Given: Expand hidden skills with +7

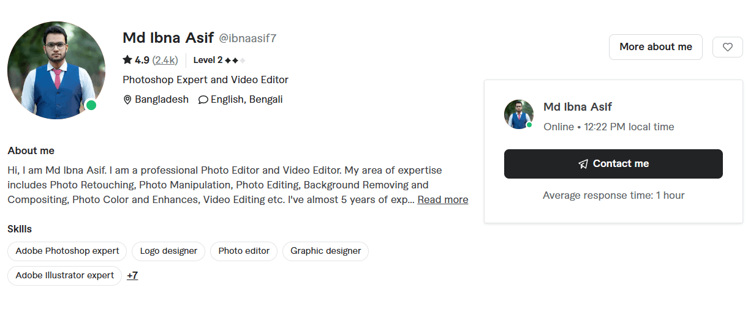Looking at the screenshot, I should click(x=132, y=275).
